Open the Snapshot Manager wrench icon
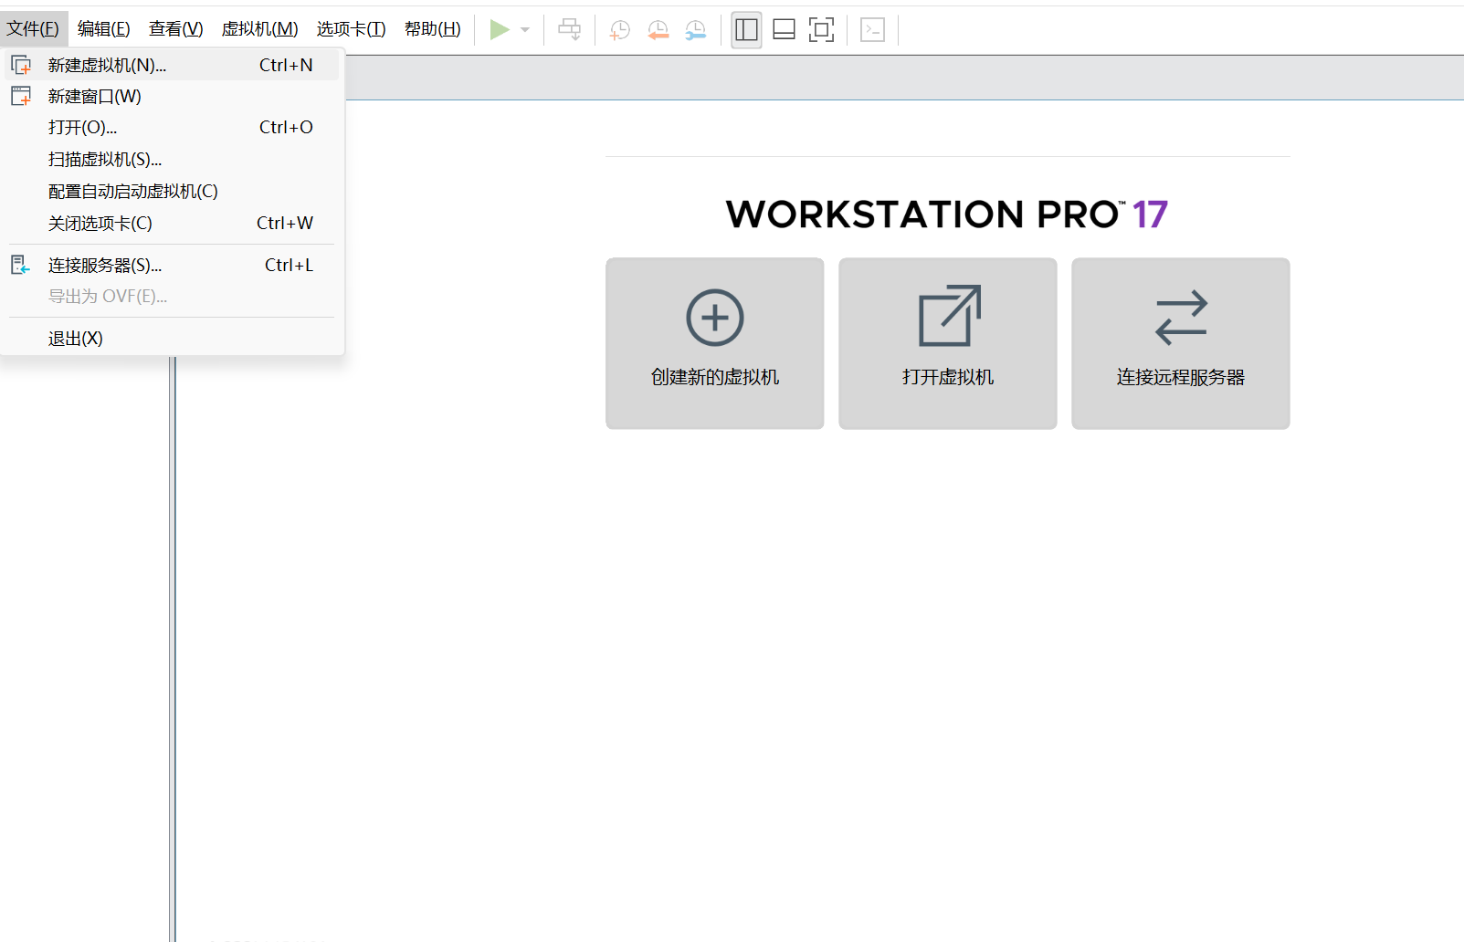The height and width of the screenshot is (942, 1464). point(696,30)
